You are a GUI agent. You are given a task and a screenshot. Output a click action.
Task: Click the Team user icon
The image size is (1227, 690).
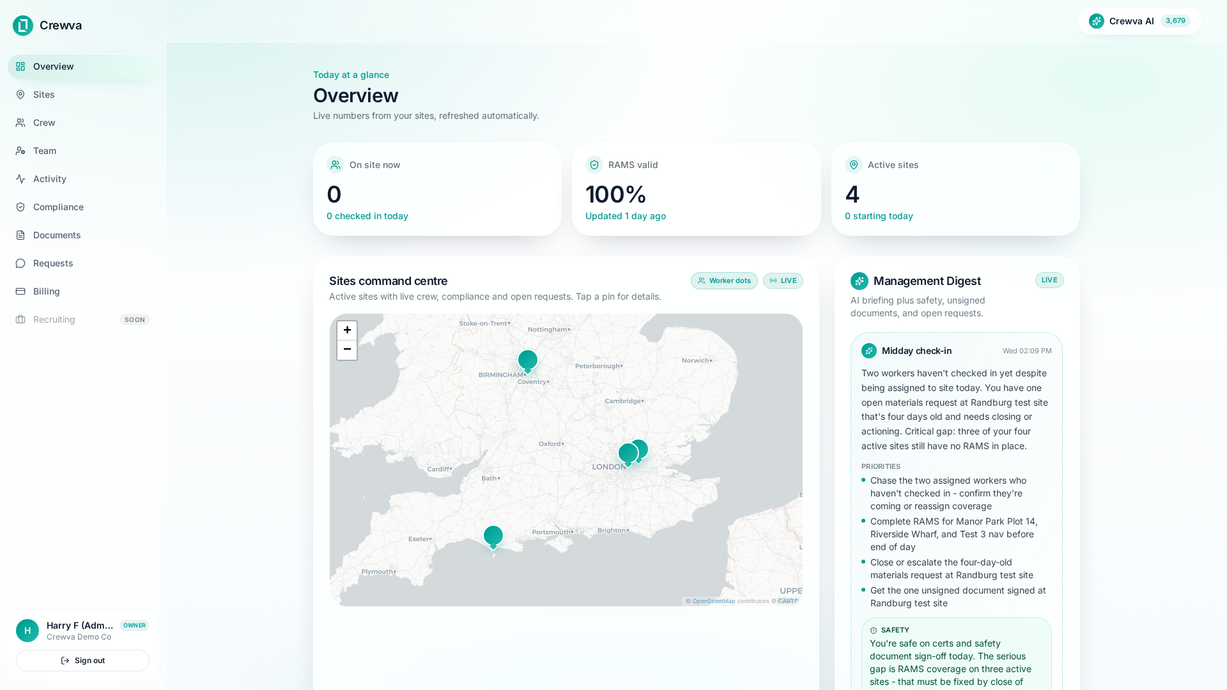coord(20,151)
